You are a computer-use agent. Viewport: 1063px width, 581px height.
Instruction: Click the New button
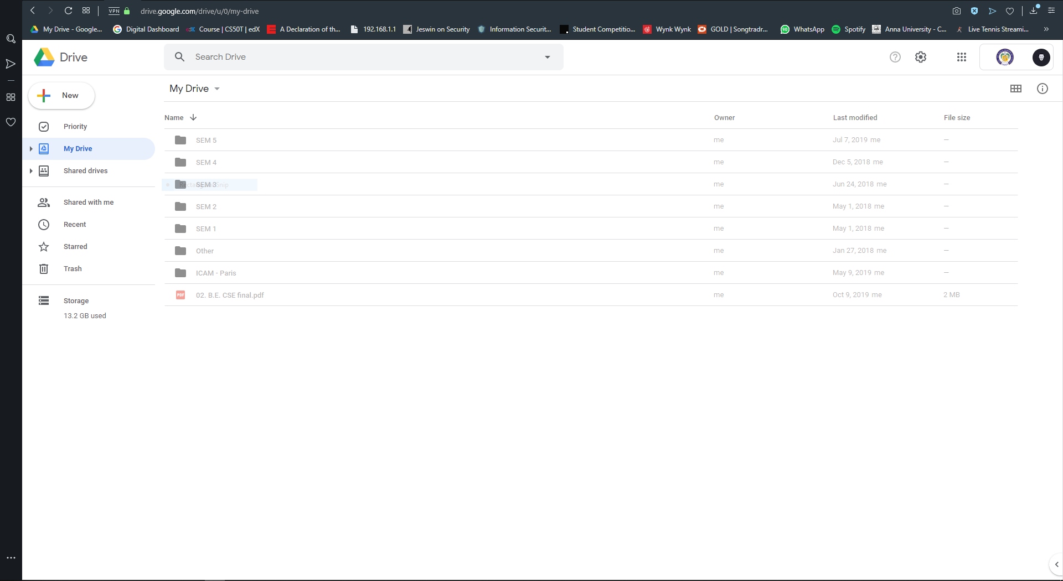tap(61, 95)
